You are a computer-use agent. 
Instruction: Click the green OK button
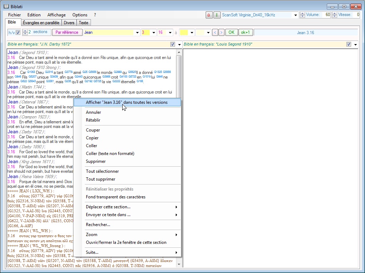pos(231,32)
